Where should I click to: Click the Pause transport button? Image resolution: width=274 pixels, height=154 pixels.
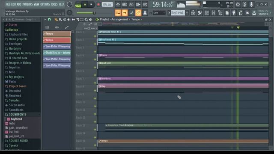point(85,5)
